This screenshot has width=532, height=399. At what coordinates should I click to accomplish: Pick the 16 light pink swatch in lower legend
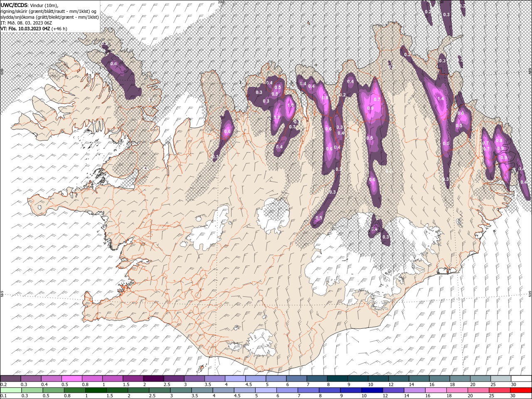(x=436, y=390)
